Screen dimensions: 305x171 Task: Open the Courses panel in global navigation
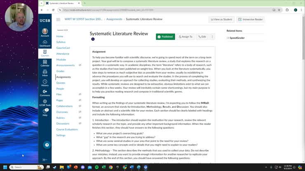point(45,53)
